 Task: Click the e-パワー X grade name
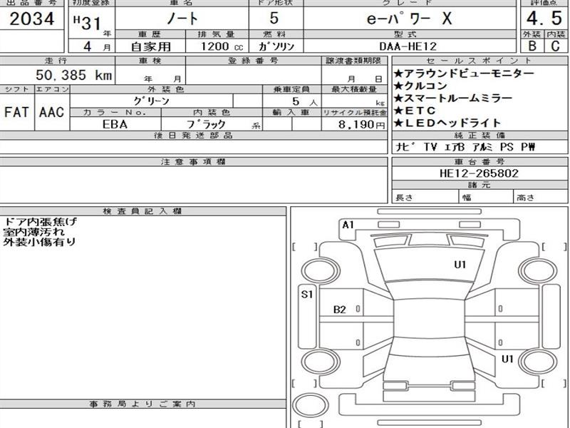click(409, 19)
